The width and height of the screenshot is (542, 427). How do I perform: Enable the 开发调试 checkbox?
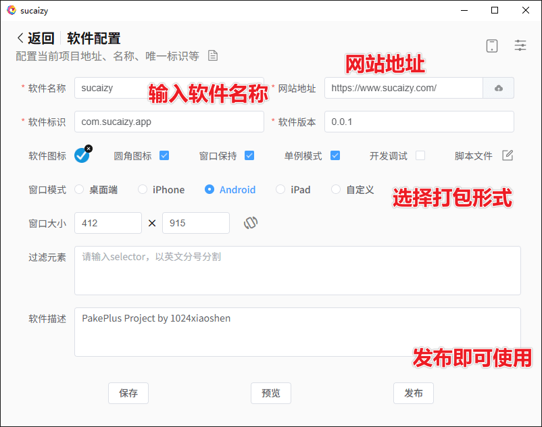pos(421,155)
